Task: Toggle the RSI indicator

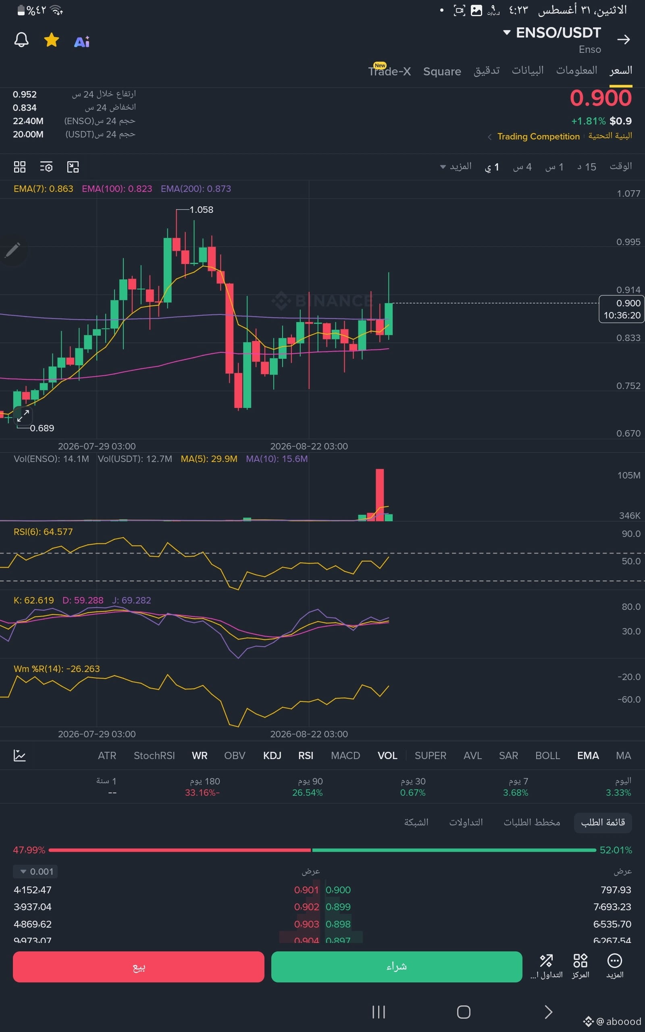Action: click(x=306, y=756)
